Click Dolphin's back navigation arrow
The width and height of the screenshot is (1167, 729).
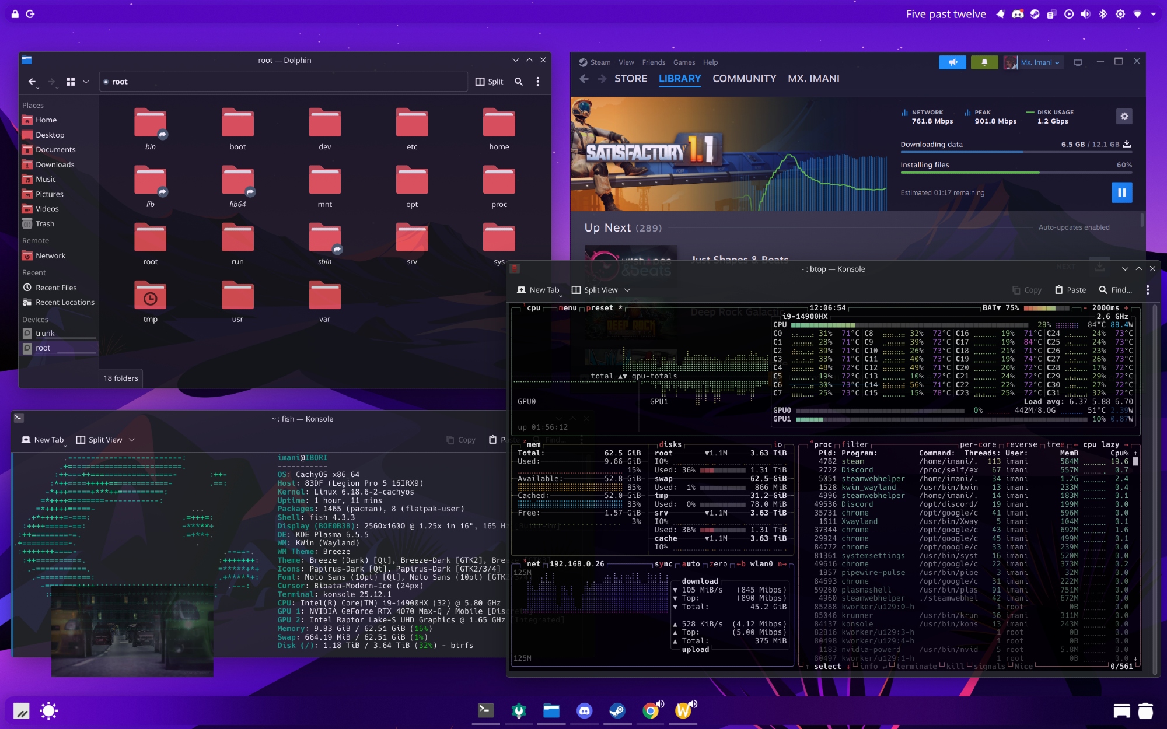click(32, 82)
